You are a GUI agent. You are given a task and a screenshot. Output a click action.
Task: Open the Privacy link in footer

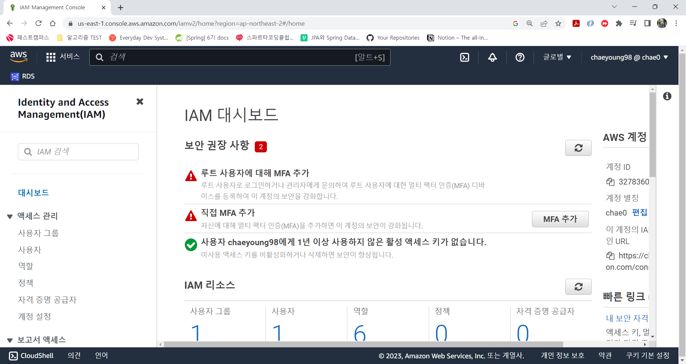(x=562, y=355)
